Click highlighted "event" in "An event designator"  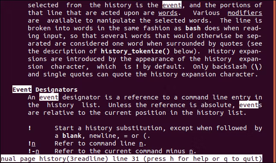(x=49, y=97)
